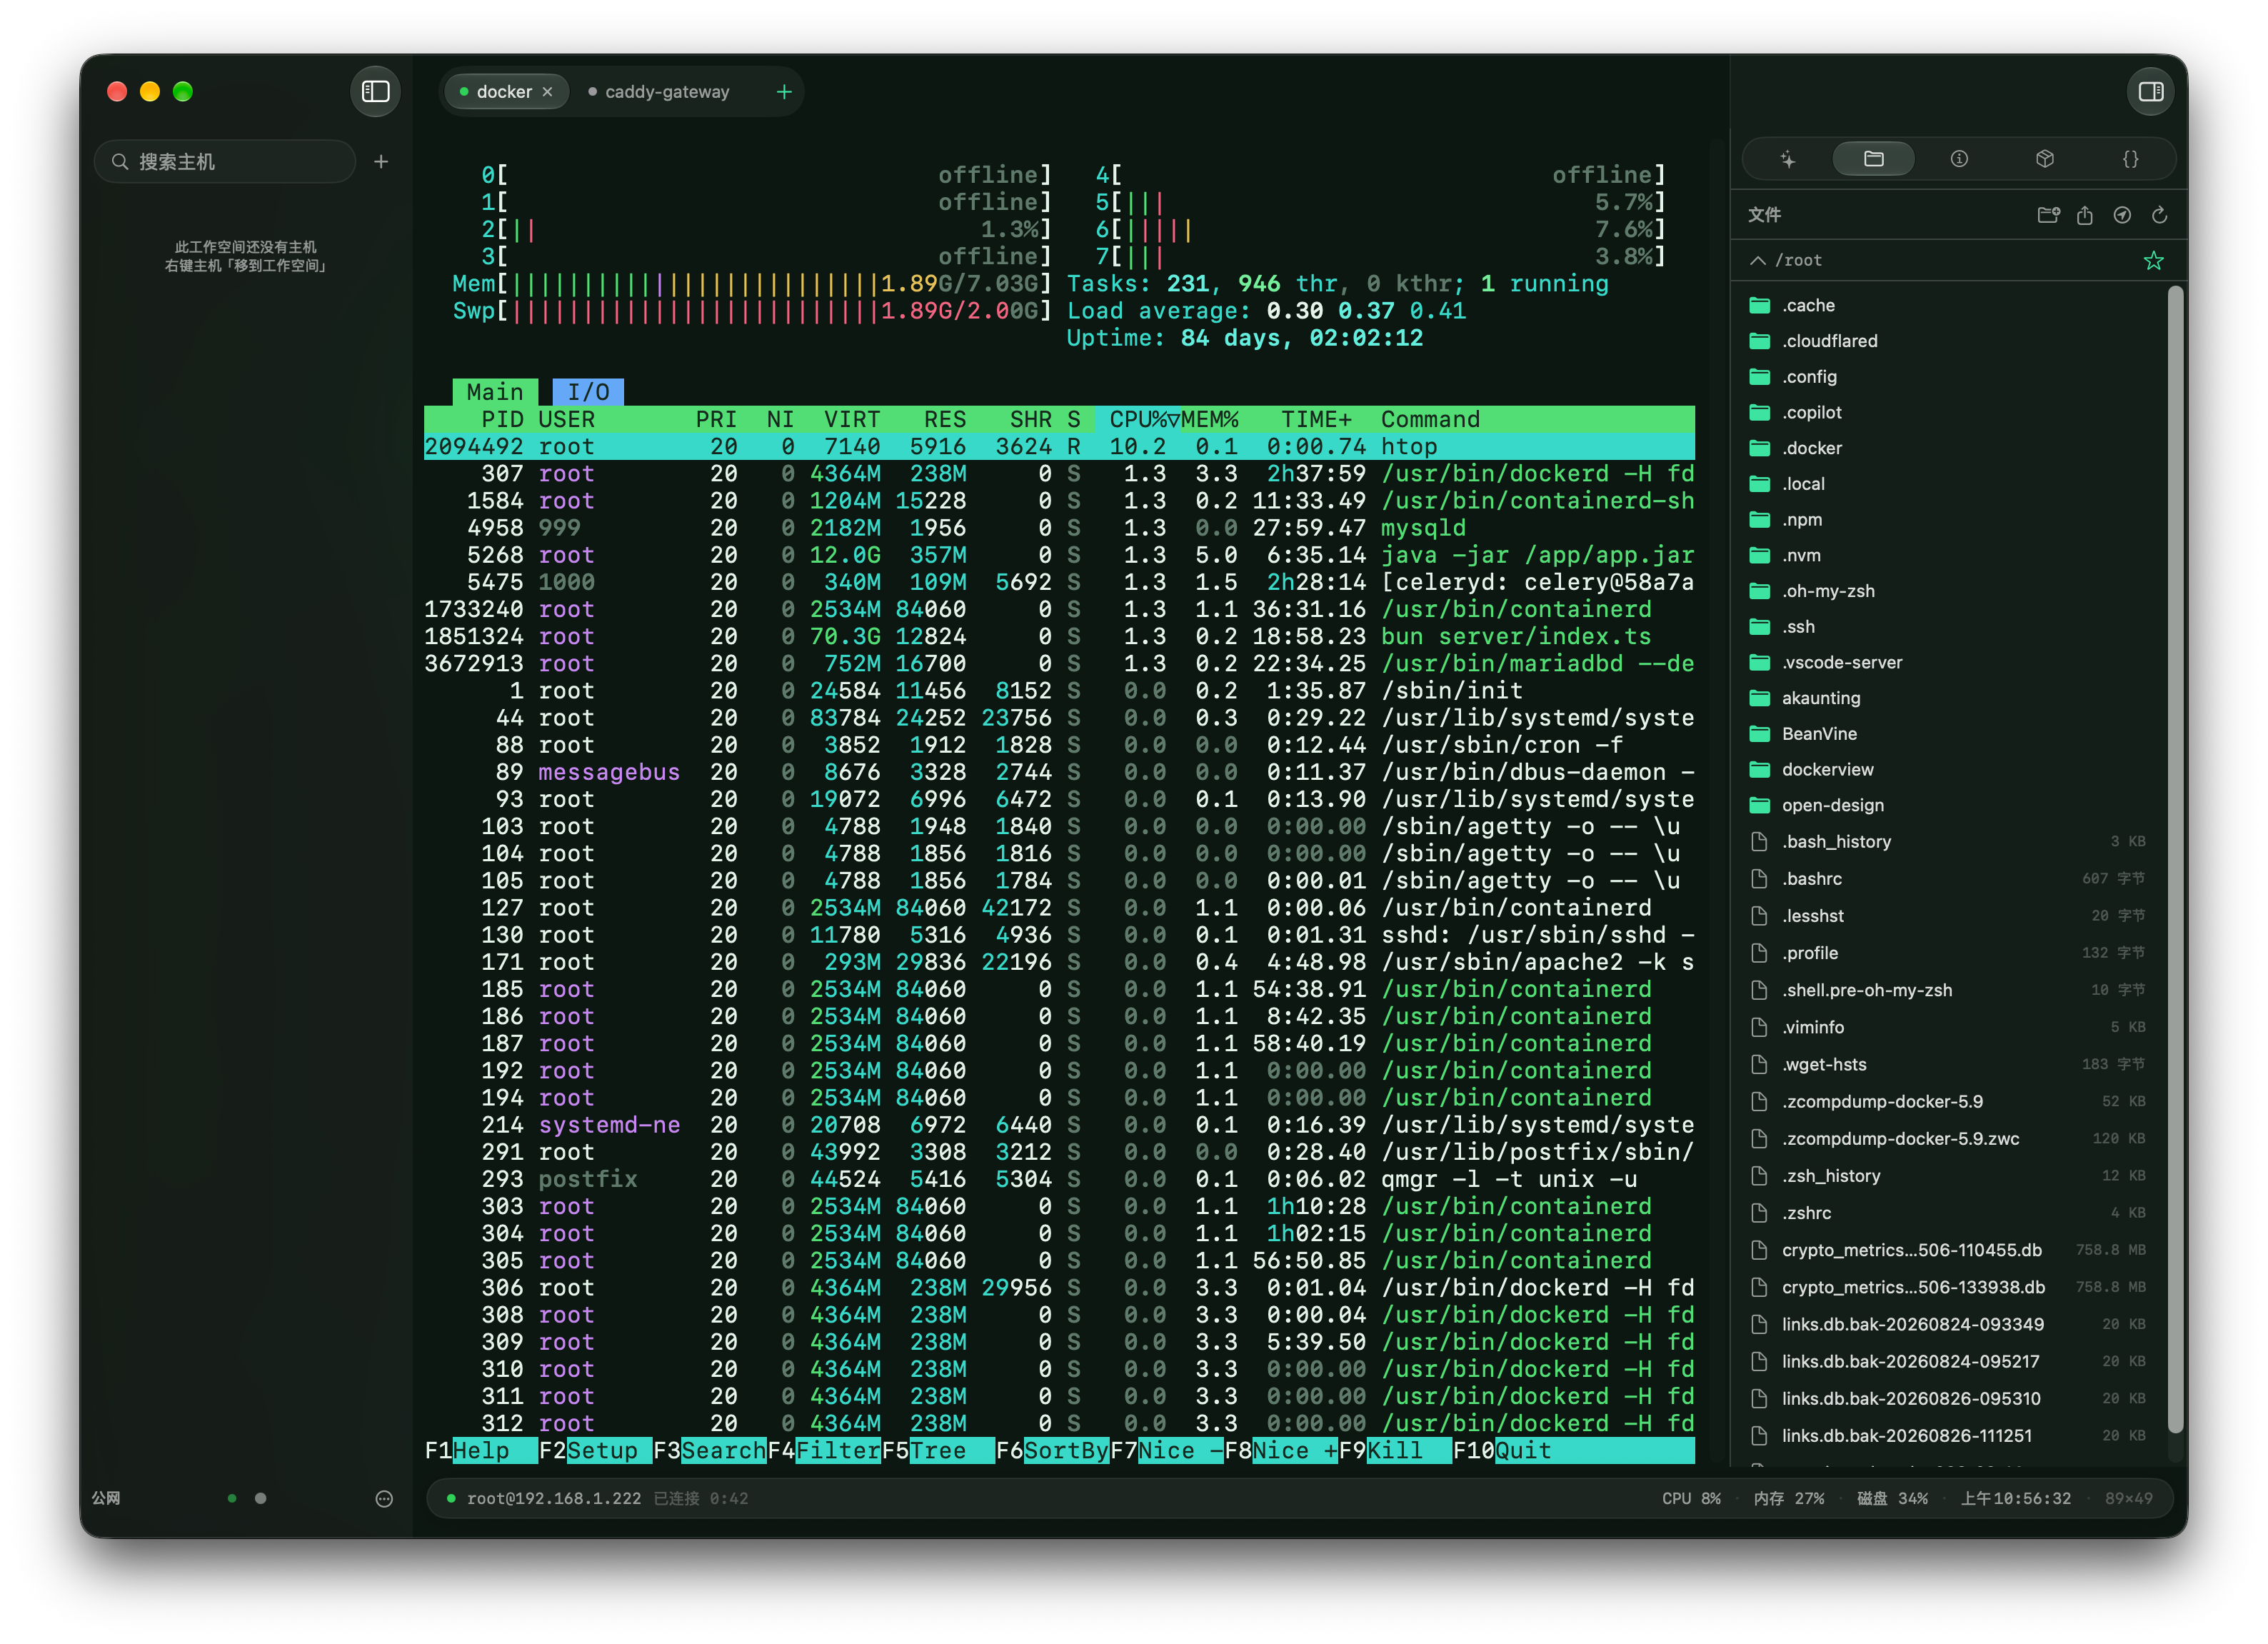The height and width of the screenshot is (1644, 2268).
Task: Open the curly braces snippets tab
Action: (x=2131, y=159)
